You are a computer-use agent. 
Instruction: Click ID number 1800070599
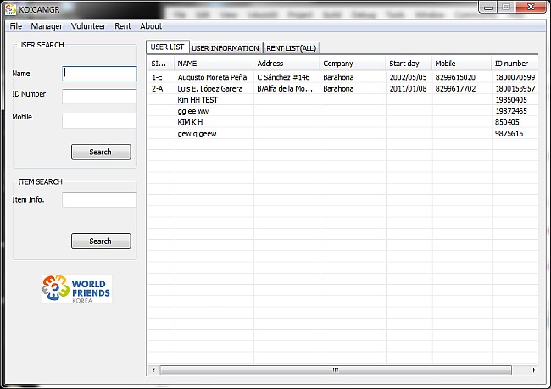coord(515,77)
